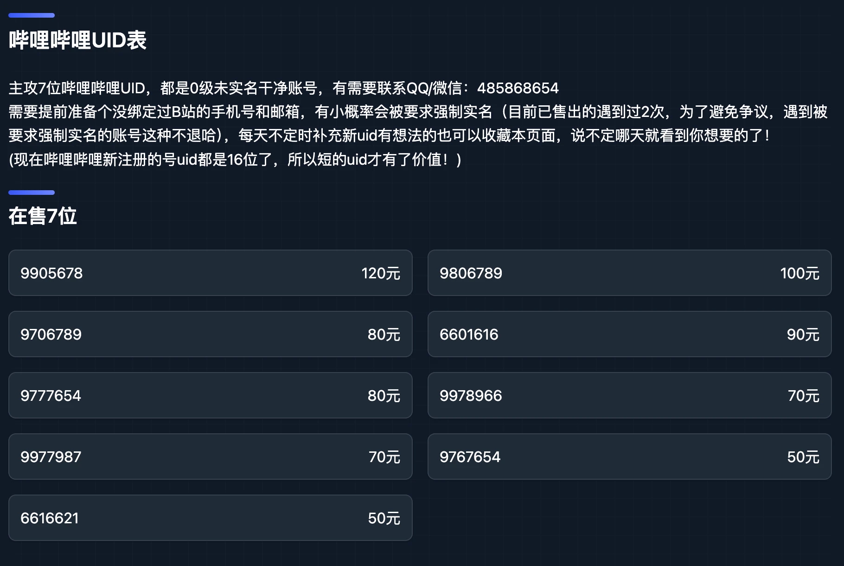Screen dimensions: 844x566
Task: Open the 9978966 UID listing card
Action: click(629, 395)
